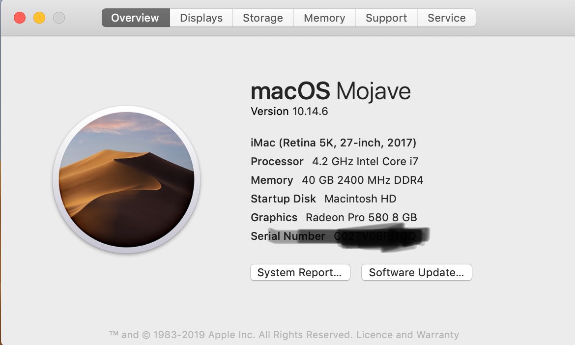Open the Service tab
The width and height of the screenshot is (575, 345).
pyautogui.click(x=447, y=18)
